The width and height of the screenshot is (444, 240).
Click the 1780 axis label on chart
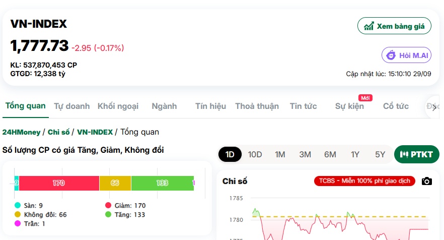236,220
